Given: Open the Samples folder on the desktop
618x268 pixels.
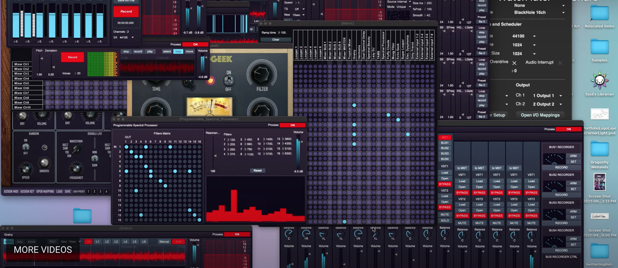Looking at the screenshot, I should click(x=600, y=47).
